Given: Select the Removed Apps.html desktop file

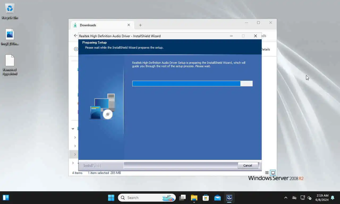Looking at the screenshot, I should tap(10, 65).
